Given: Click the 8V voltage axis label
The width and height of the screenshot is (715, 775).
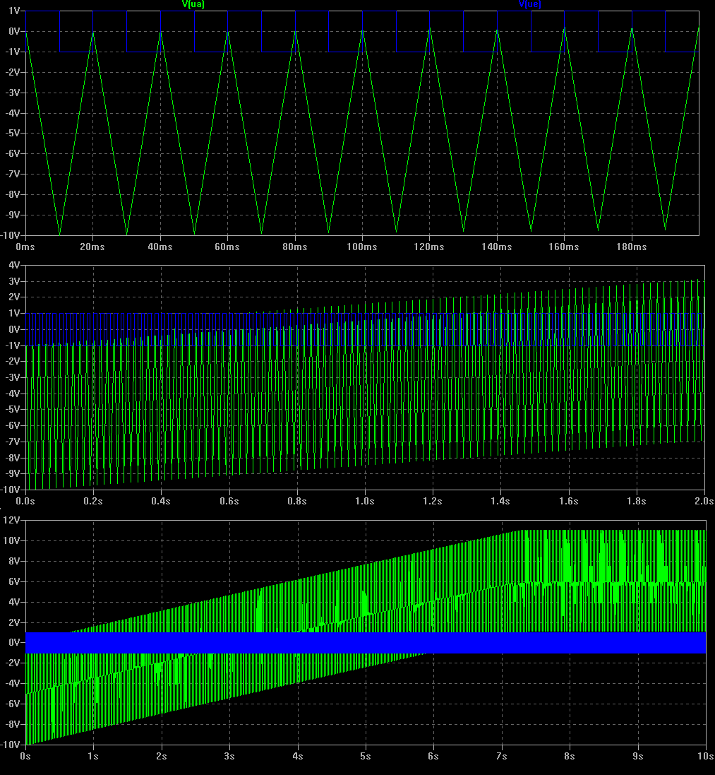Looking at the screenshot, I should click(14, 561).
